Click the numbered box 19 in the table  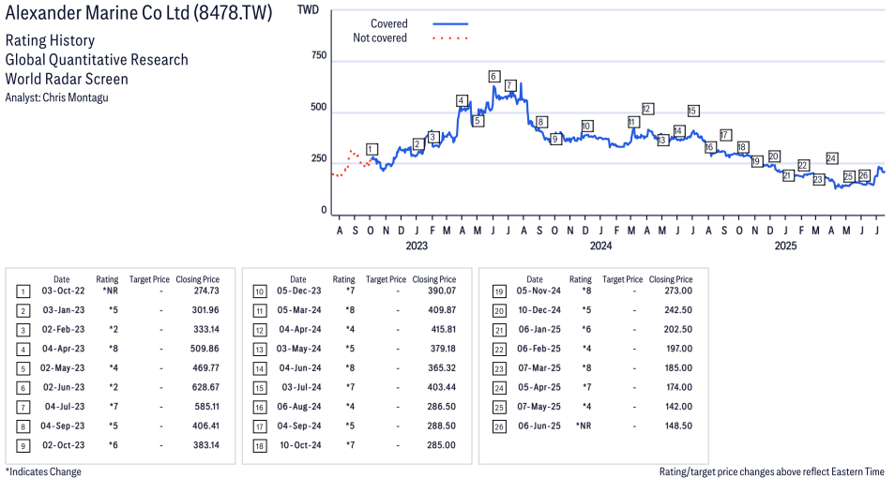(x=499, y=292)
